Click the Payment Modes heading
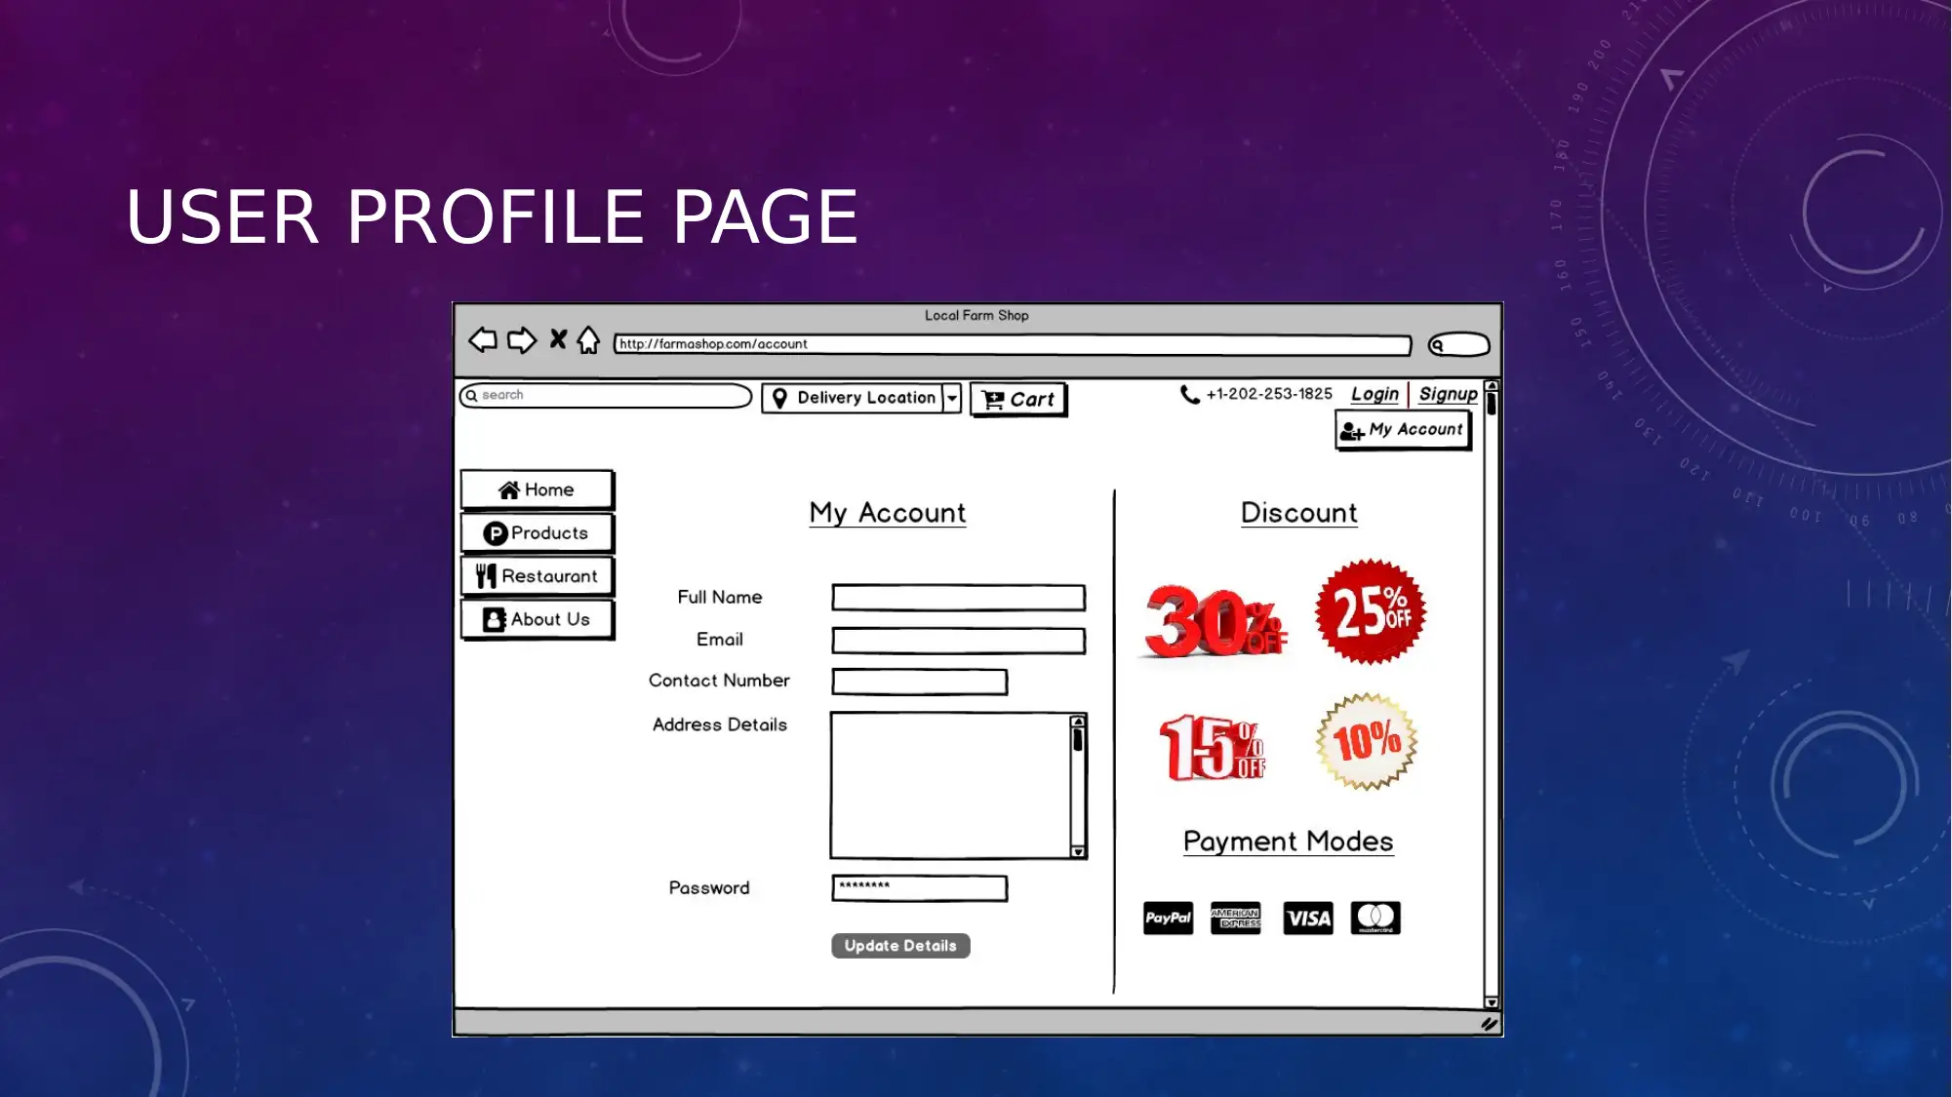 tap(1288, 842)
